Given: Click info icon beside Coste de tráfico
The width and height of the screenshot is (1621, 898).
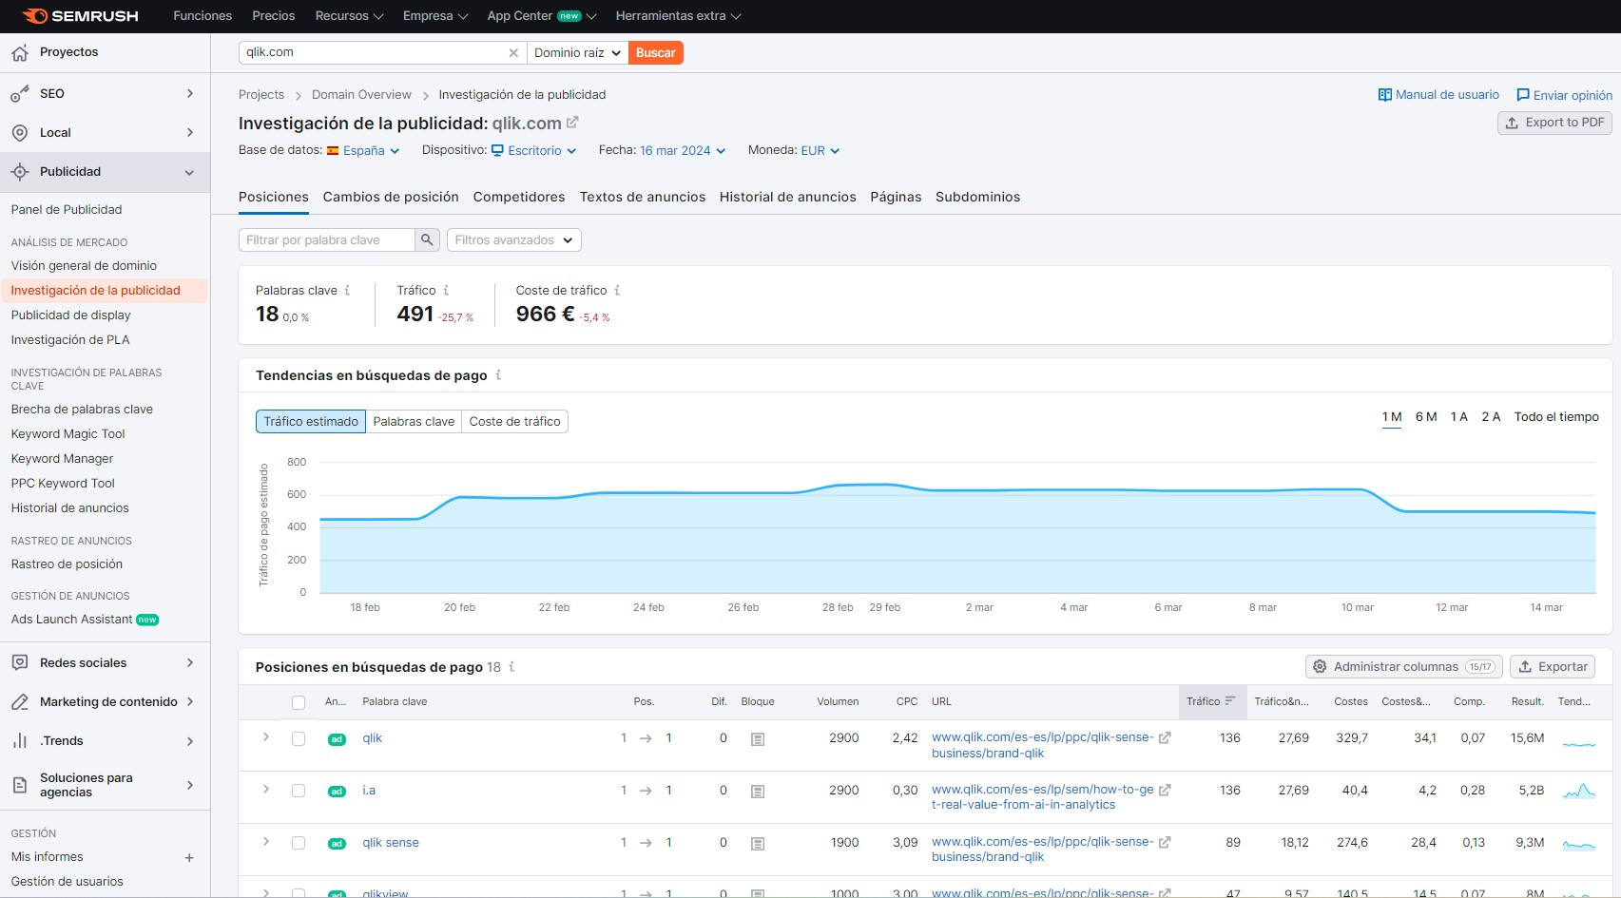Looking at the screenshot, I should [617, 291].
